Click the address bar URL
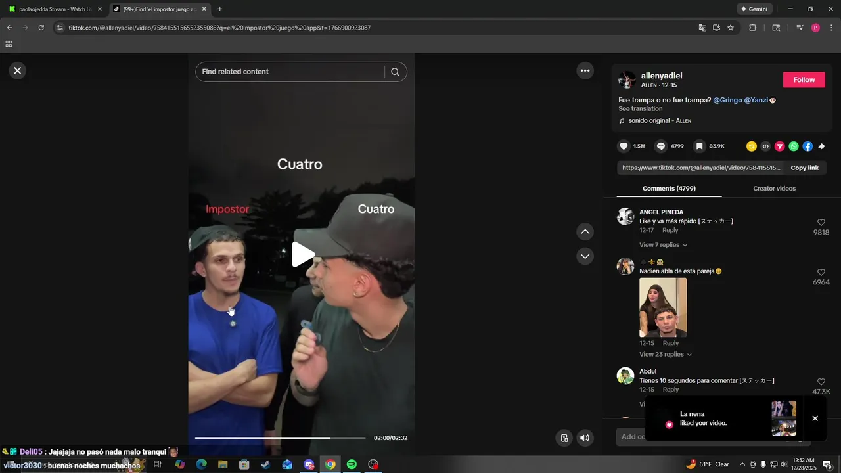Screen dimensions: 841x473 (x=219, y=28)
